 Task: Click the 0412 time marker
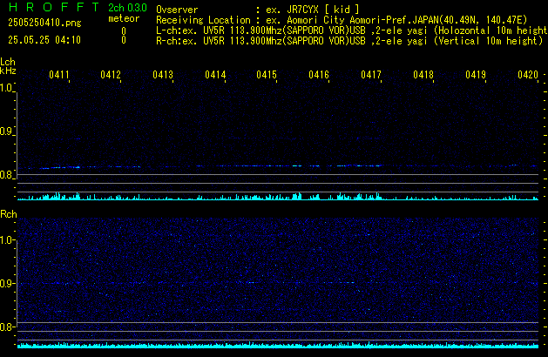(x=111, y=75)
